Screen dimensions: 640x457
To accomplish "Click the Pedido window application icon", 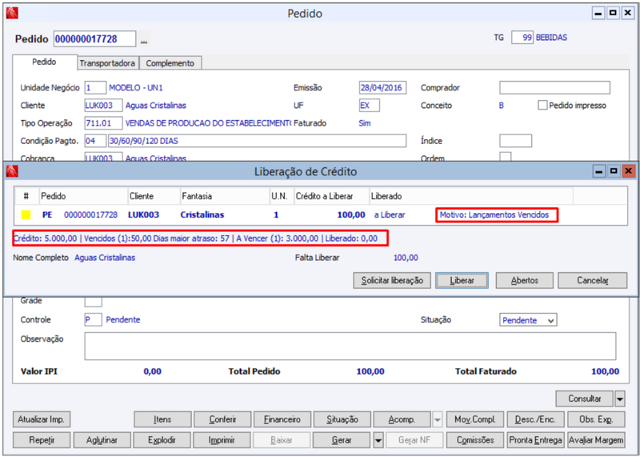I will [12, 14].
